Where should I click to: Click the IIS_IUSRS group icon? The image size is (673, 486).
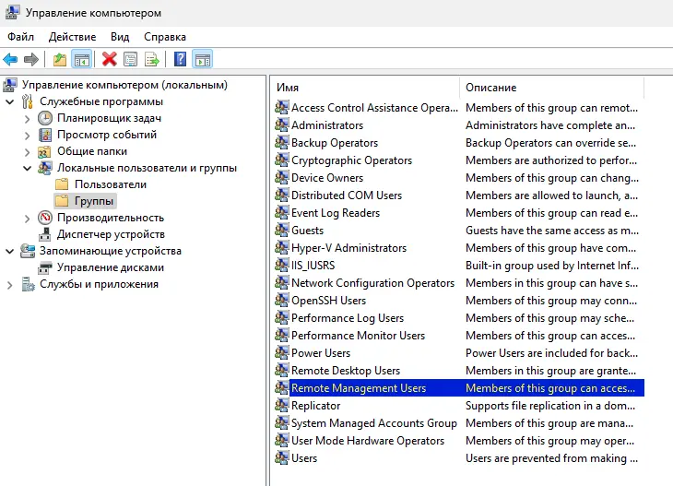281,266
